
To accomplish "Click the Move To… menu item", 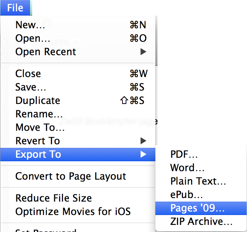I will [40, 127].
